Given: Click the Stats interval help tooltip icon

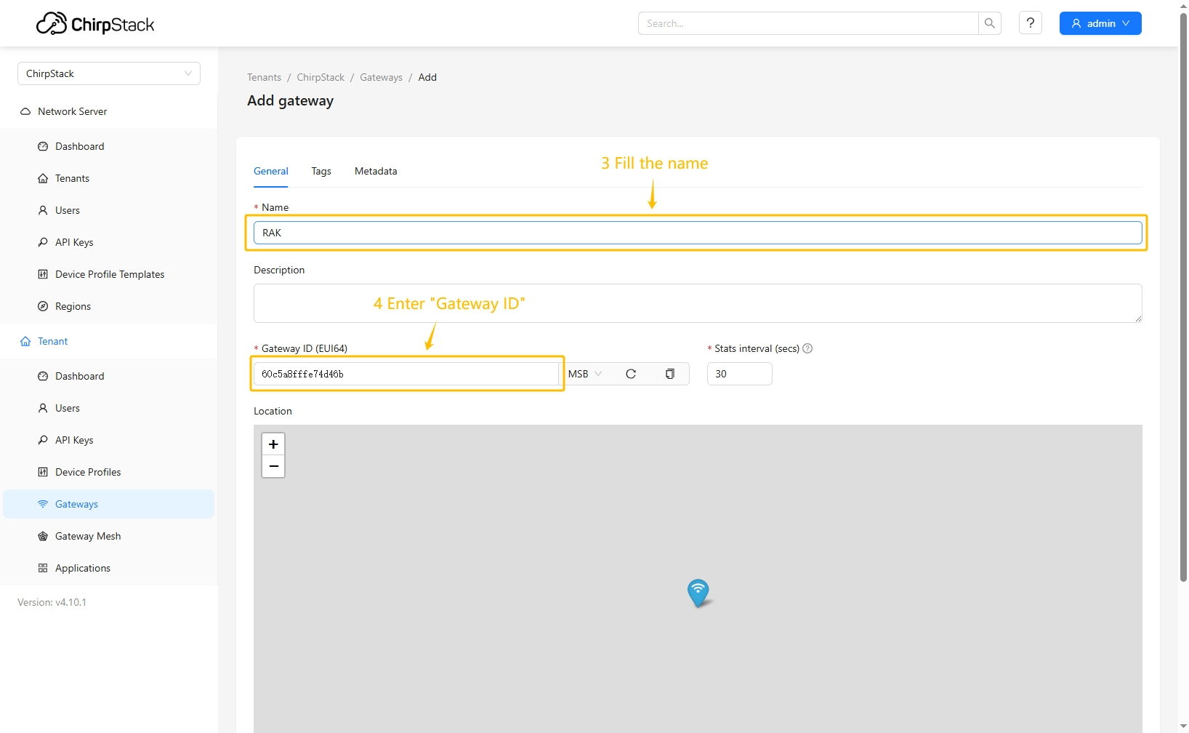Looking at the screenshot, I should click(807, 348).
